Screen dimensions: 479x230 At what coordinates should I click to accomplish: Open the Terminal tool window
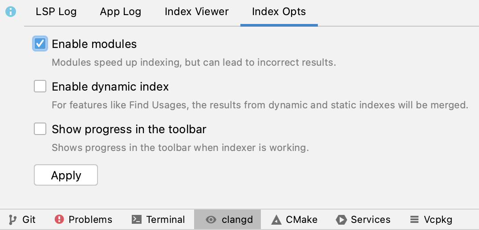click(165, 220)
